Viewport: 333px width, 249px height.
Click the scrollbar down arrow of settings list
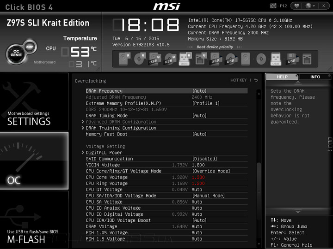click(259, 244)
